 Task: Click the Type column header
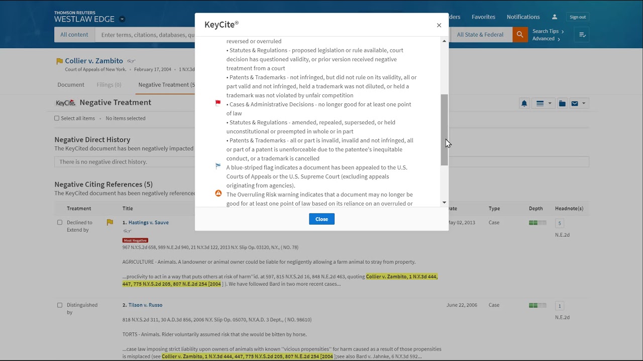point(494,209)
